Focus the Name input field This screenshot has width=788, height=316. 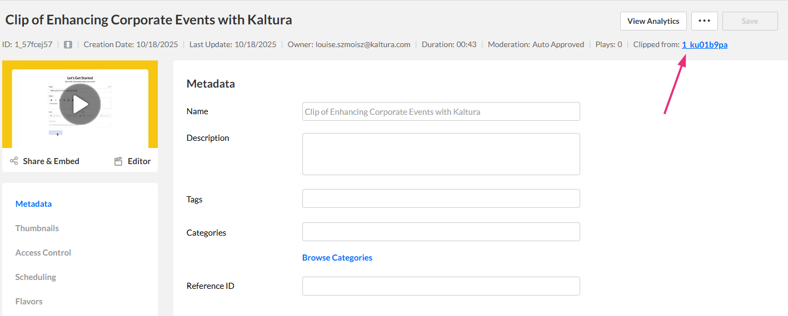coord(441,111)
